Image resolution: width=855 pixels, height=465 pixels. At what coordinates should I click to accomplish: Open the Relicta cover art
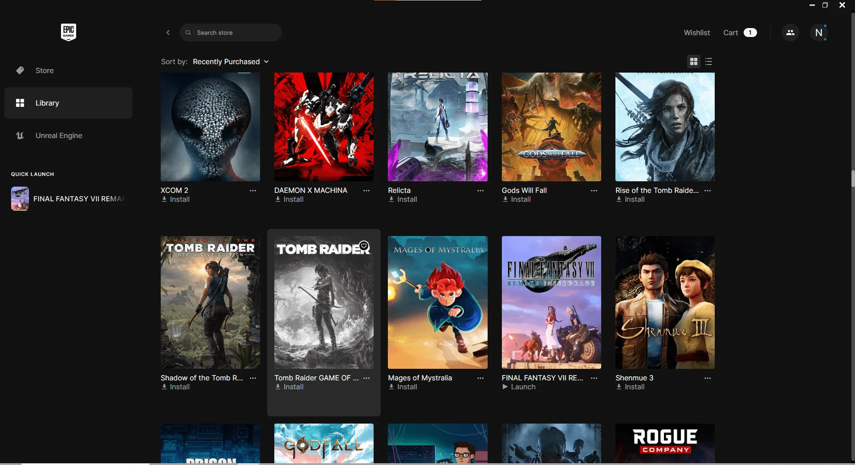[438, 127]
